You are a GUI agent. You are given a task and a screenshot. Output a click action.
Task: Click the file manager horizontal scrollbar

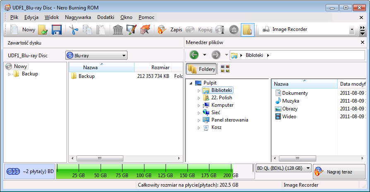click(297, 158)
